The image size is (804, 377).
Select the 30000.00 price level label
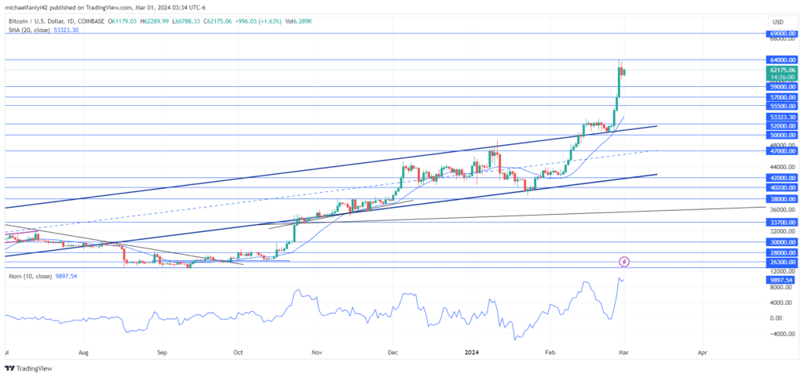(783, 242)
